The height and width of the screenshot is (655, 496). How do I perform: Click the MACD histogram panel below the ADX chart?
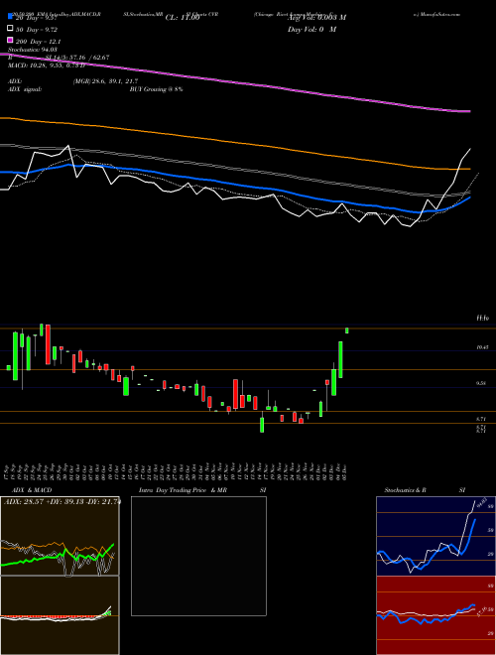pos(60,615)
